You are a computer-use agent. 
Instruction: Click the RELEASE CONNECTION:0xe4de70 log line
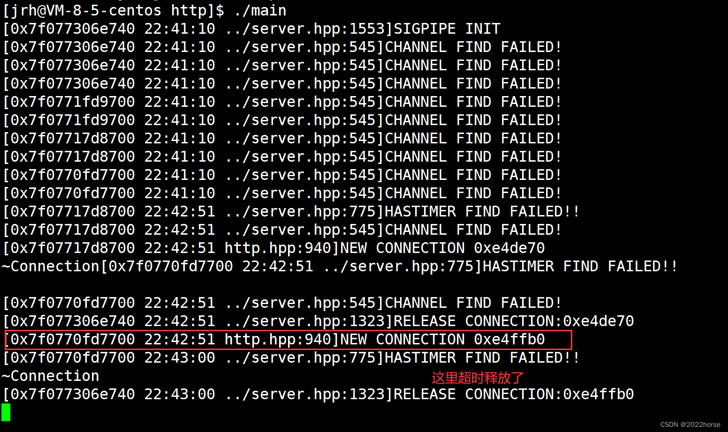click(x=318, y=321)
